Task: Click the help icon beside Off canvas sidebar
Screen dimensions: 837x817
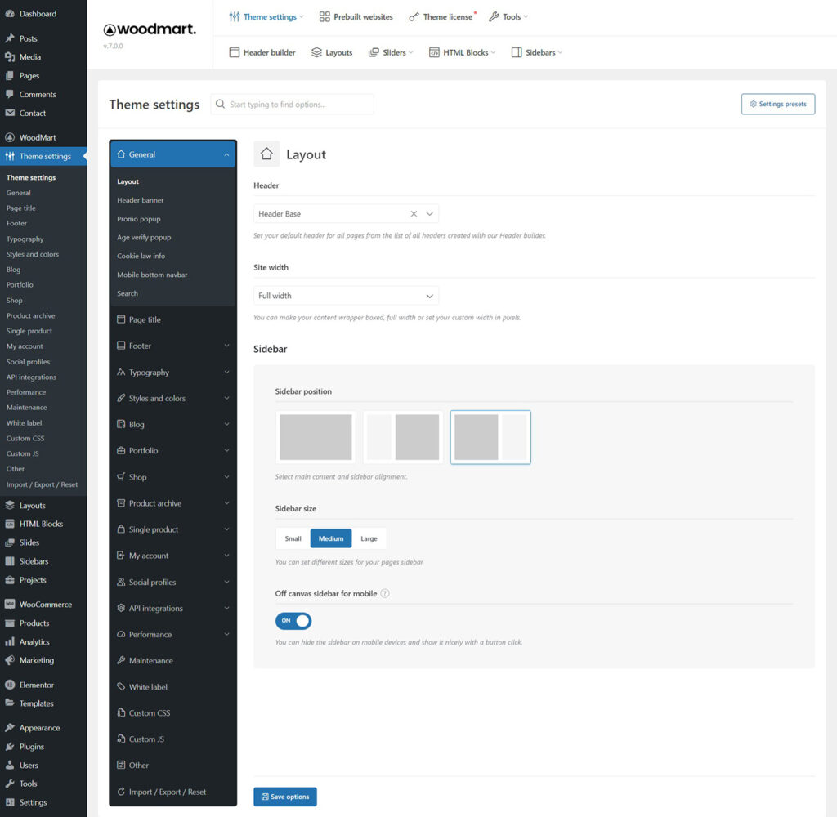Action: coord(385,593)
